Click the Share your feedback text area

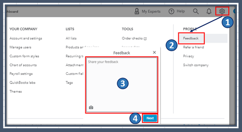pos(122,85)
